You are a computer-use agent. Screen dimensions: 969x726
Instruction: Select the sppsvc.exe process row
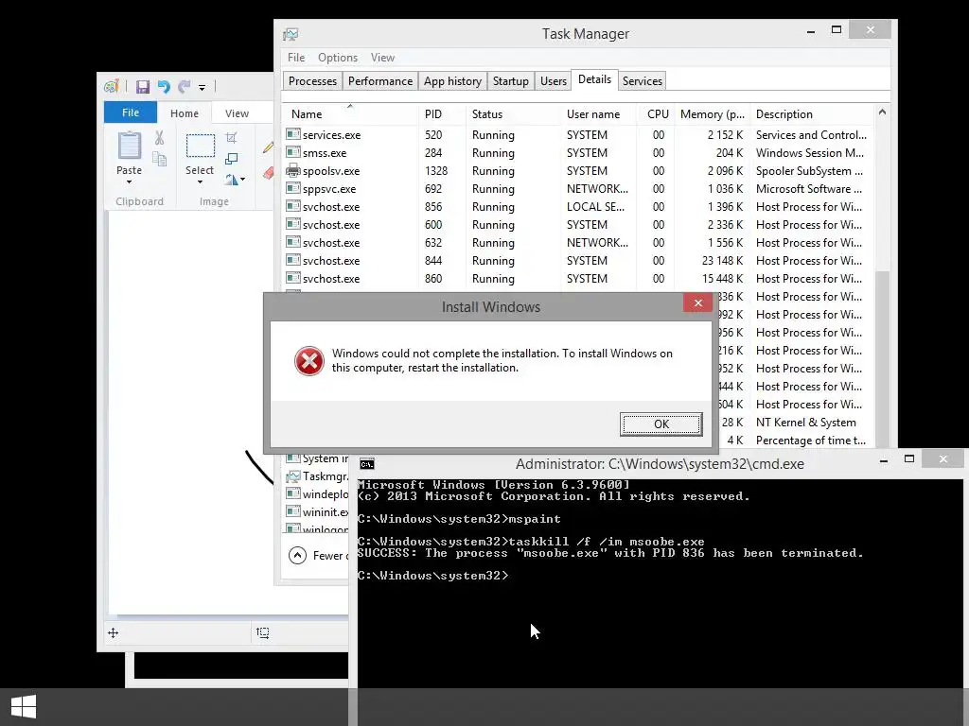click(578, 189)
